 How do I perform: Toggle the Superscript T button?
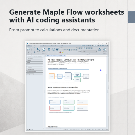pyautogui.click(x=74, y=50)
